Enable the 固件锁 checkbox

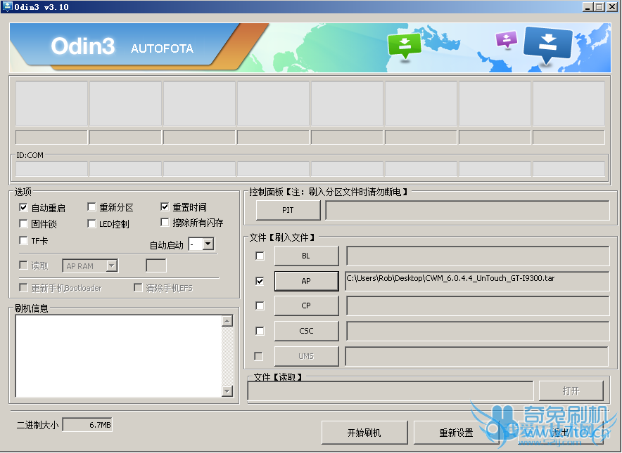click(23, 224)
